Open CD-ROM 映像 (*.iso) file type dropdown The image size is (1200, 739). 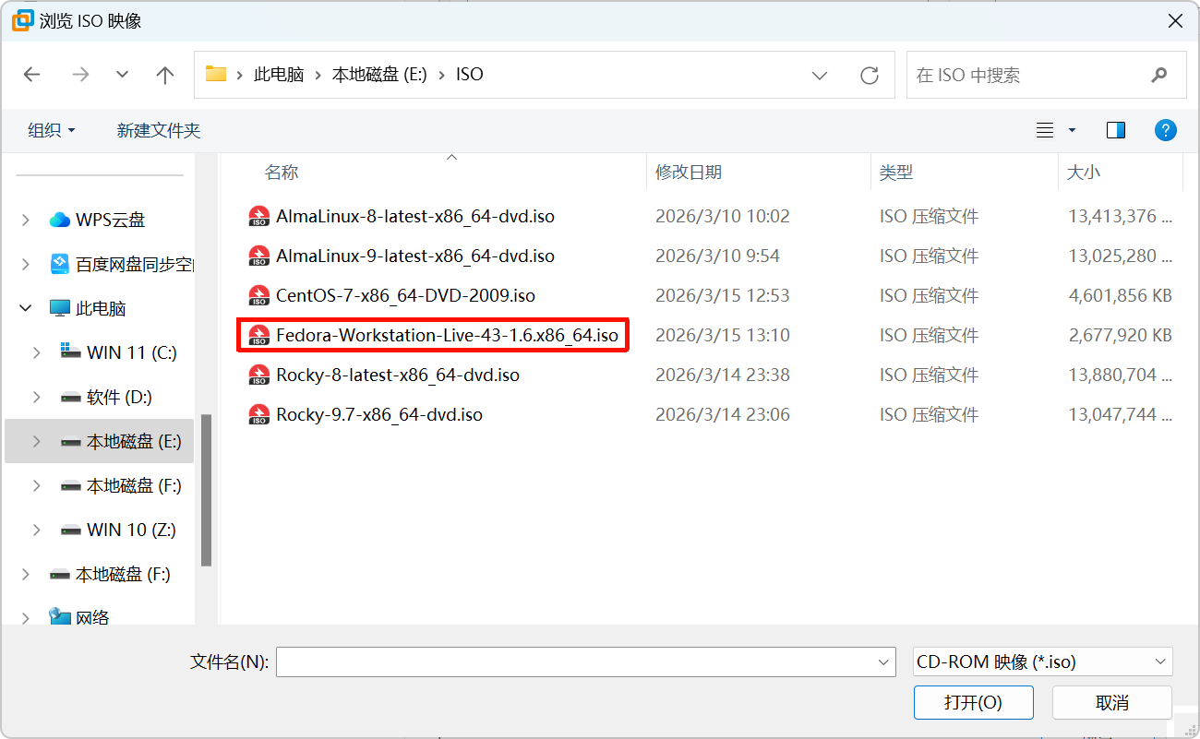click(1042, 662)
